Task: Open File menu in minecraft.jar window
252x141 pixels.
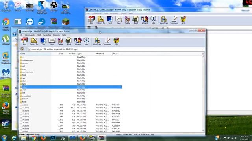Action: coord(21,35)
